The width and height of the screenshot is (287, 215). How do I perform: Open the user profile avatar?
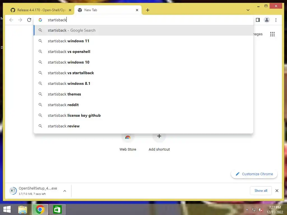[x=267, y=20]
